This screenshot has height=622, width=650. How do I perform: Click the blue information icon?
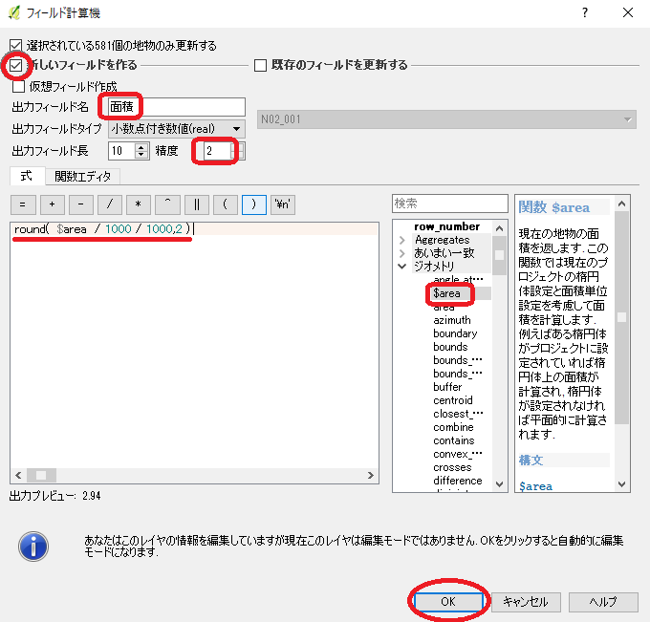tap(33, 547)
